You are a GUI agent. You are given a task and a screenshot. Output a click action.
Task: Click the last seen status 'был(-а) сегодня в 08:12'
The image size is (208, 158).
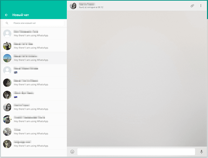coord(91,7)
